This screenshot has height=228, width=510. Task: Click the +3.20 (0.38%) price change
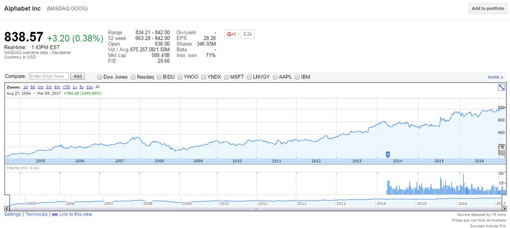(x=75, y=38)
